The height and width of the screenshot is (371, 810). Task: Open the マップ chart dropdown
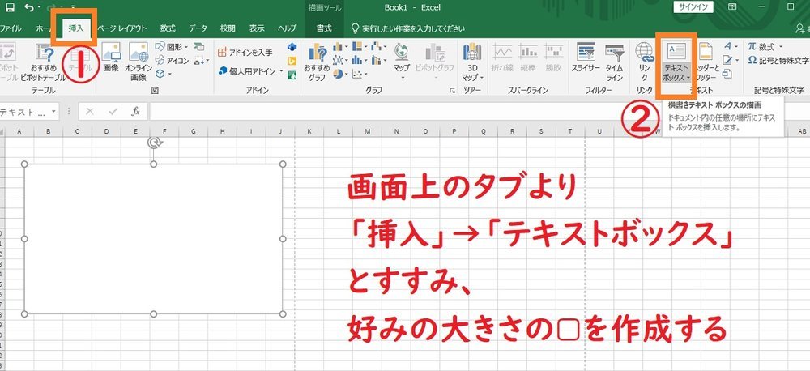pyautogui.click(x=402, y=62)
